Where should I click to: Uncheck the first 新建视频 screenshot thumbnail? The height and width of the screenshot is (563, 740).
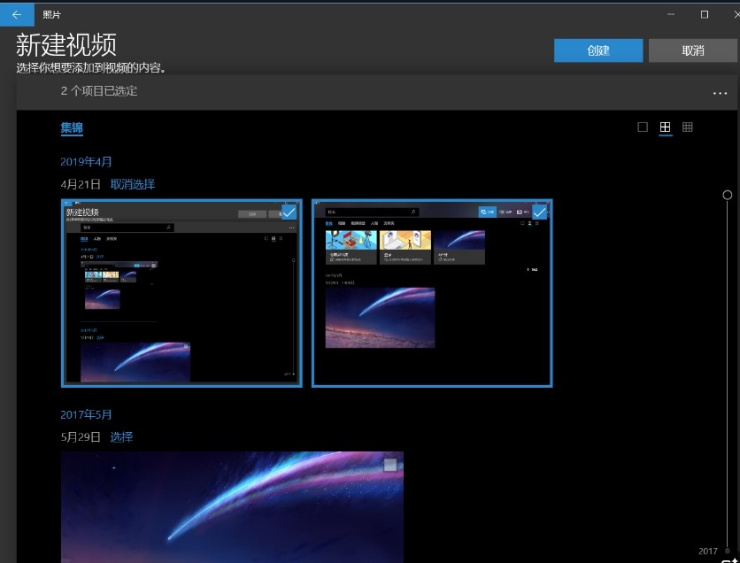pos(289,212)
